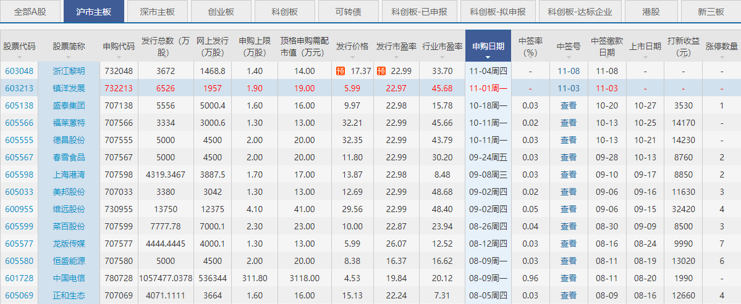Sort by the 行业市盈率 column header

[442, 47]
